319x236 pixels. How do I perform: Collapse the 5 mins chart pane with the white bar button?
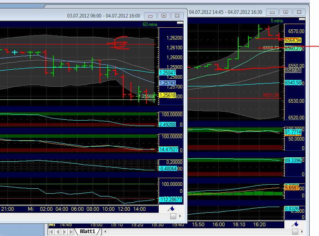(x=302, y=19)
